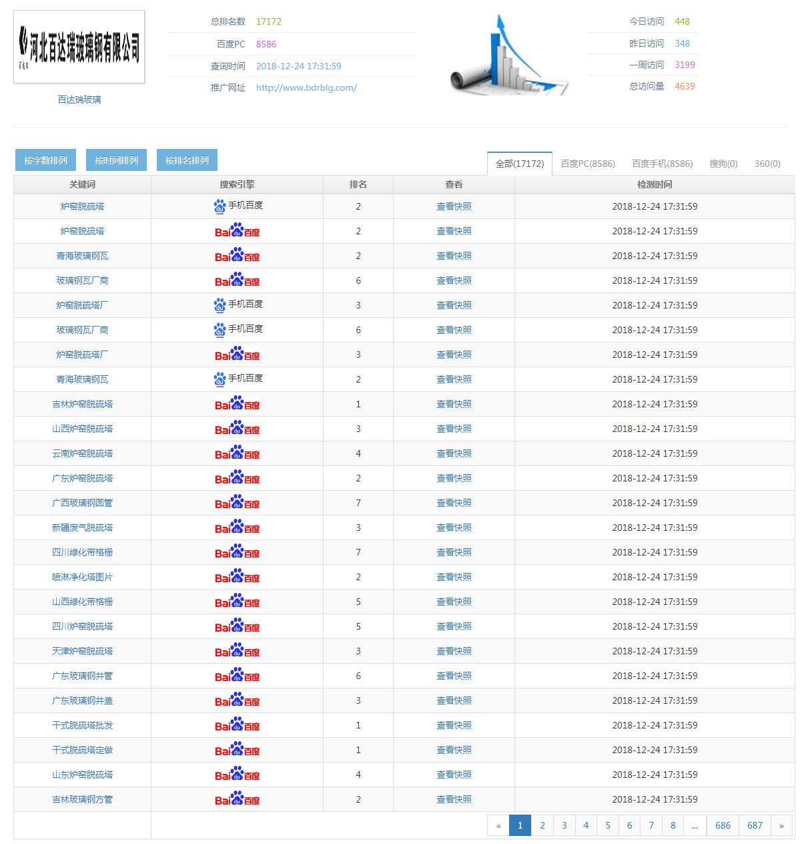Go to next page with » arrow
Screen dimensions: 800x844
tap(781, 825)
